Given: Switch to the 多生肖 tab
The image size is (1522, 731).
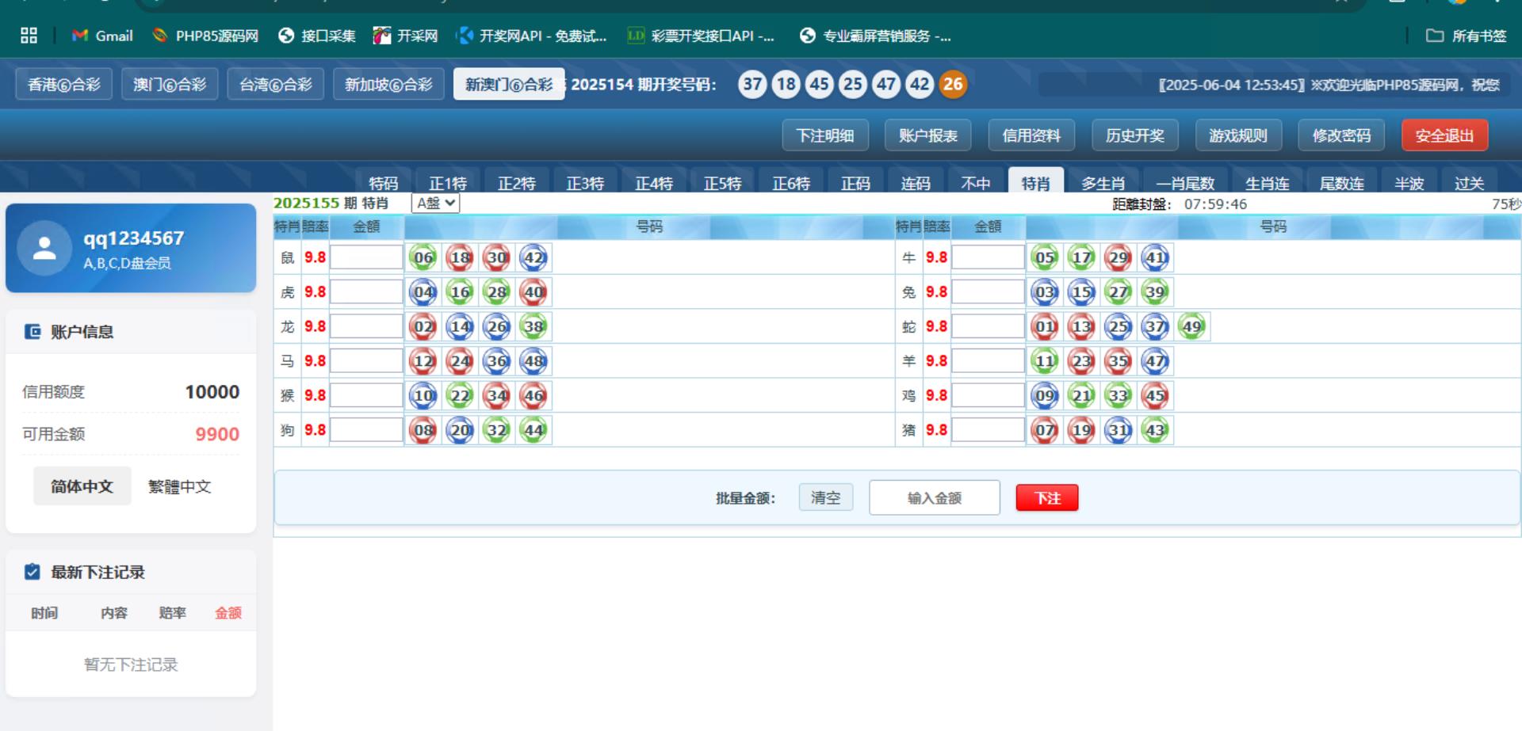Looking at the screenshot, I should (x=1103, y=183).
